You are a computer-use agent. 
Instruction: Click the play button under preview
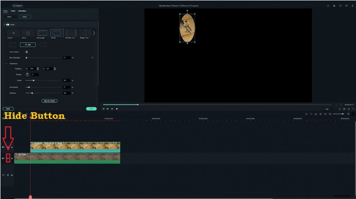tap(112, 109)
